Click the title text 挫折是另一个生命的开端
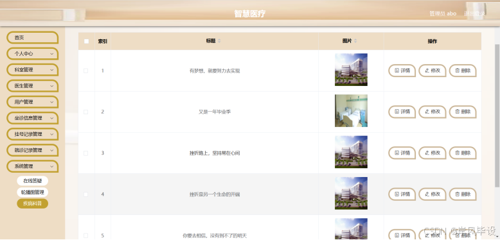Viewport: 500px width, 240px height. coord(215,194)
